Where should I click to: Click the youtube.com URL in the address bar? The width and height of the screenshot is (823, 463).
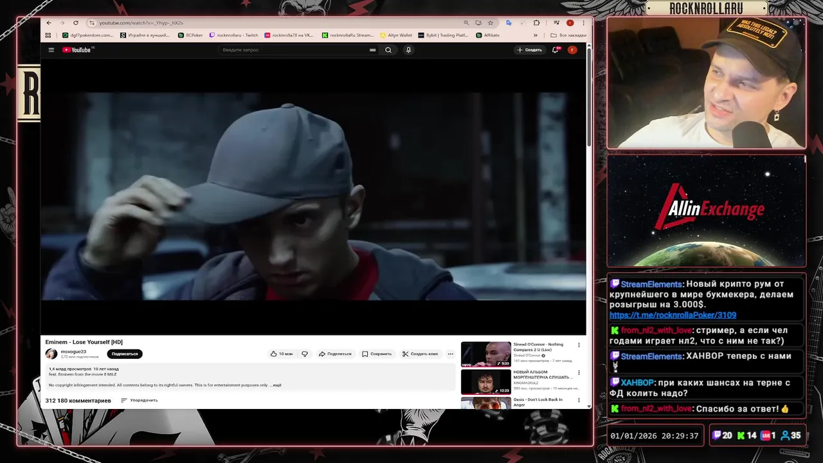coord(141,23)
